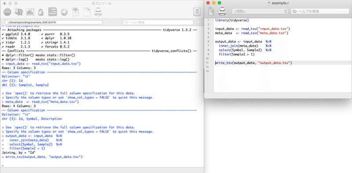Click line number 6 in editor gutter
Viewport: 352px width, 173px height.
coord(208,41)
